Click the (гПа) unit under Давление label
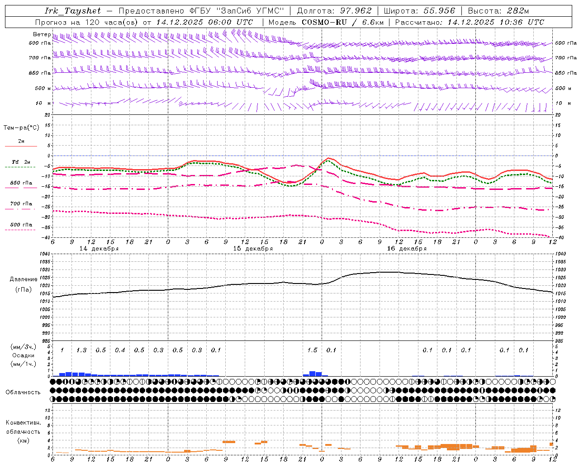 [x=23, y=290]
